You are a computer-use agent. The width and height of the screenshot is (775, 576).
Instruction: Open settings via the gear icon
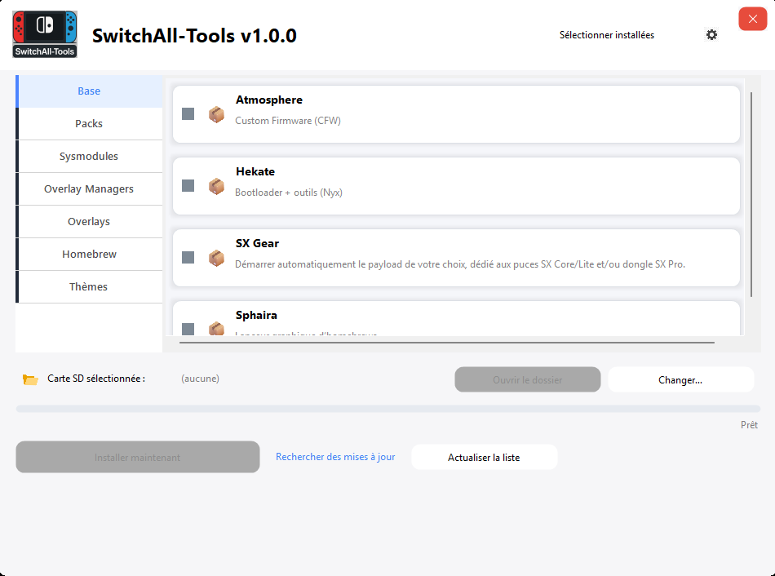coord(711,34)
